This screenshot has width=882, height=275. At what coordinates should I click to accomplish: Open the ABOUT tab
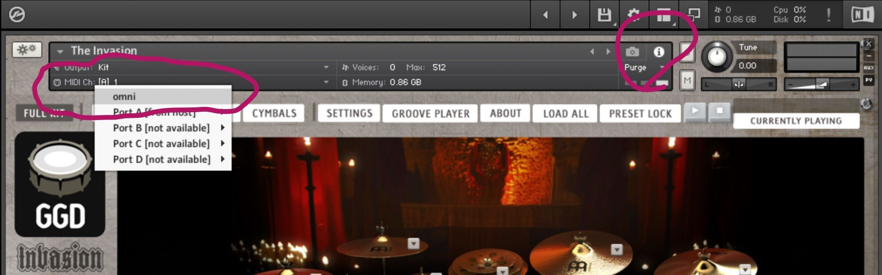tap(506, 113)
